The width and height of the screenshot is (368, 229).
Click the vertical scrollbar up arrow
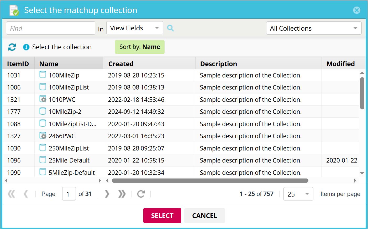tap(362, 73)
